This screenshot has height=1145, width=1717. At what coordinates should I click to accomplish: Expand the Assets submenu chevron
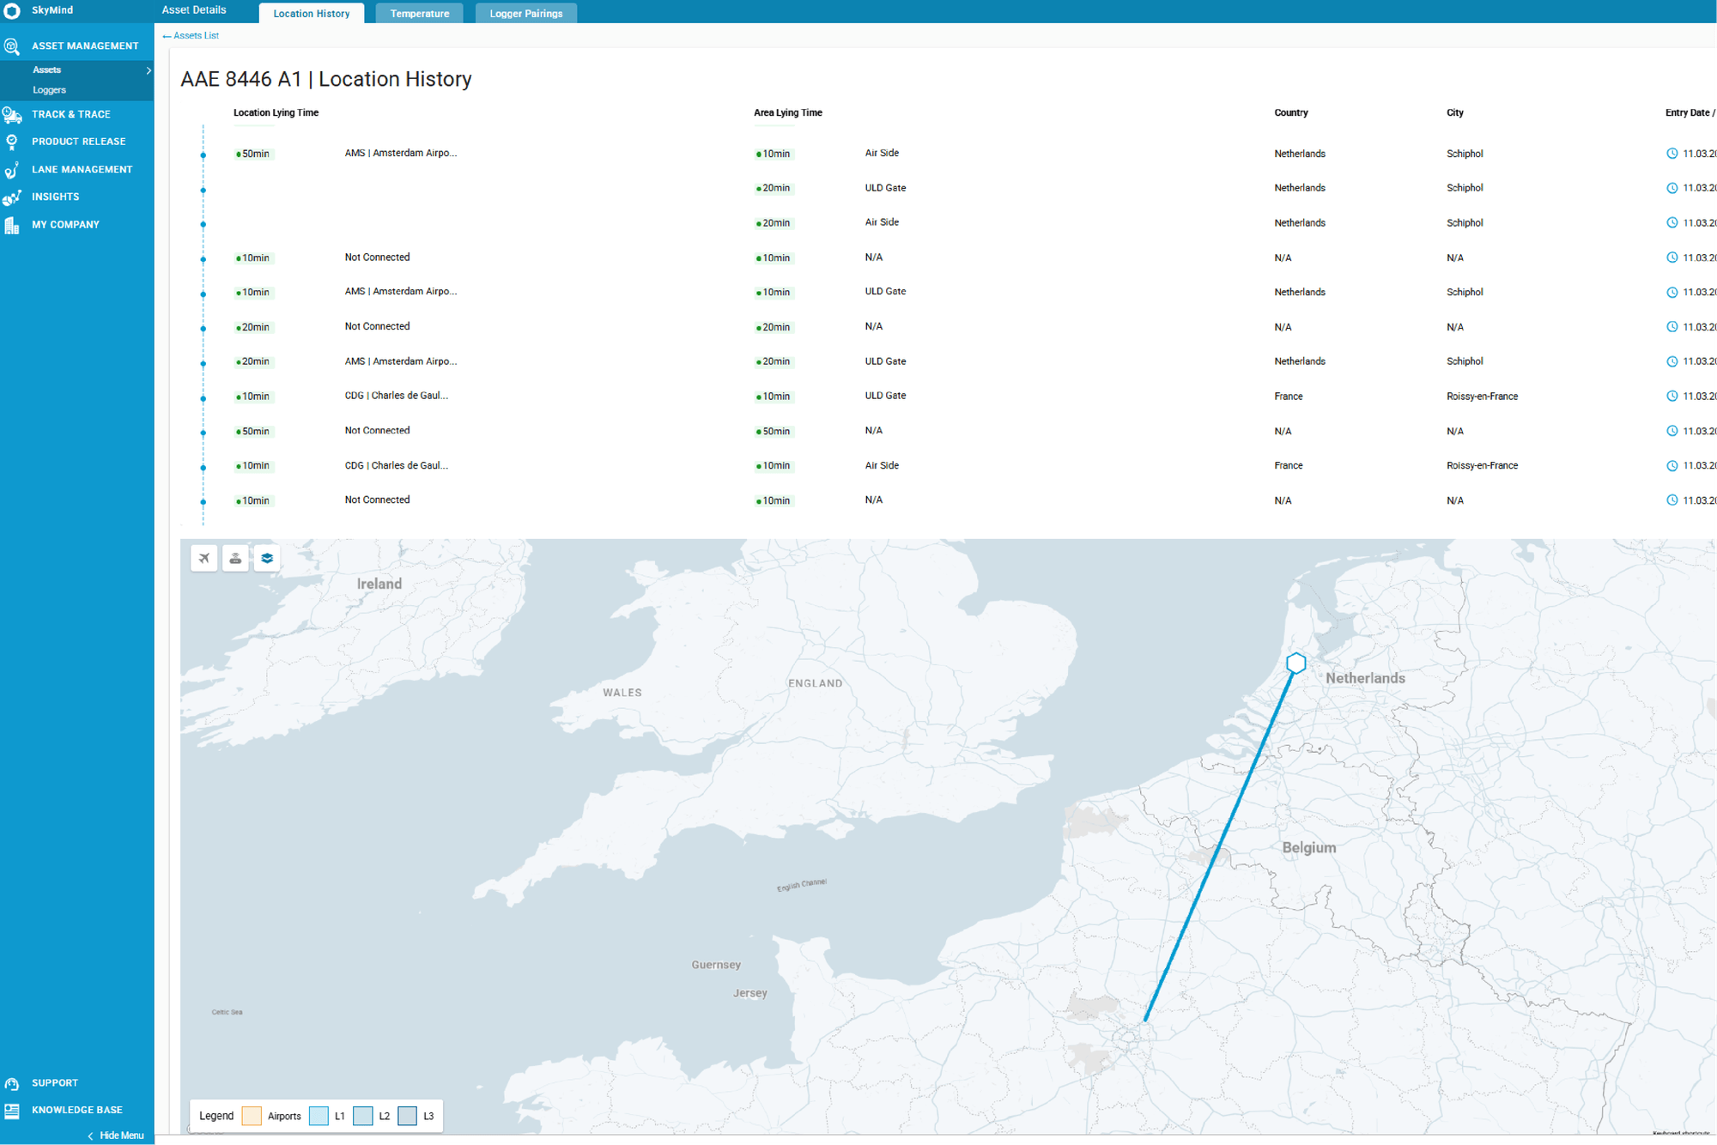coord(149,70)
